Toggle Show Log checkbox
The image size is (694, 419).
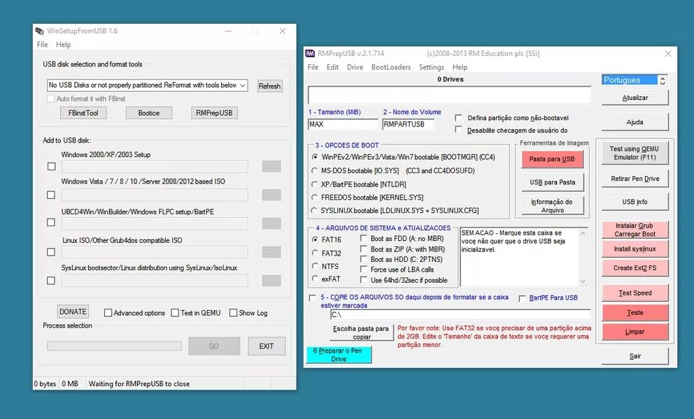233,313
